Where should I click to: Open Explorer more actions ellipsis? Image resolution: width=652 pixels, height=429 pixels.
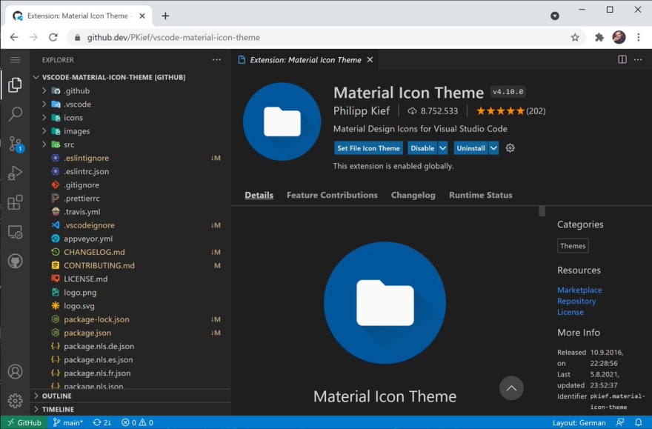point(216,60)
